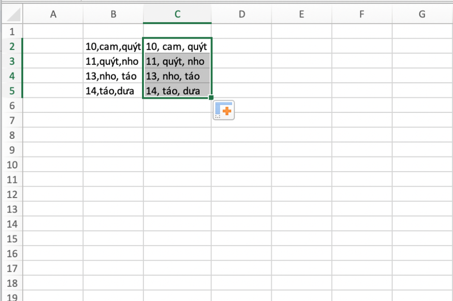Select row 9 header
Screen dimensions: 453x301
[12, 150]
